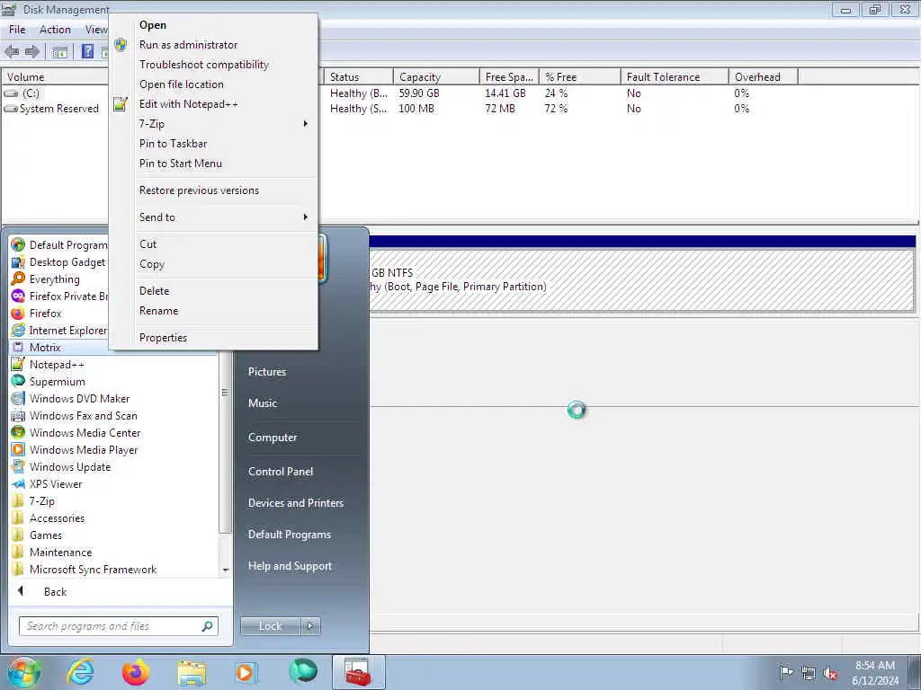This screenshot has height=690, width=921.
Task: Open Properties from the context menu
Action: click(x=214, y=338)
